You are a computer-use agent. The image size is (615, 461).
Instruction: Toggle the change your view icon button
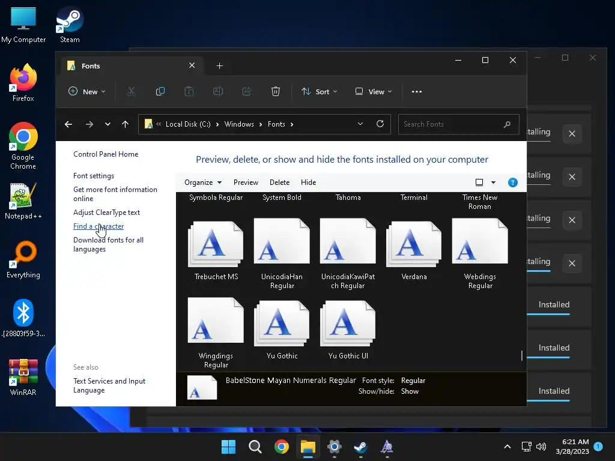click(x=479, y=182)
